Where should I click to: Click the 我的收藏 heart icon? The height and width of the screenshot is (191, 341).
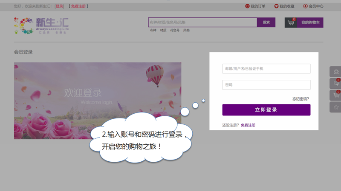click(276, 6)
